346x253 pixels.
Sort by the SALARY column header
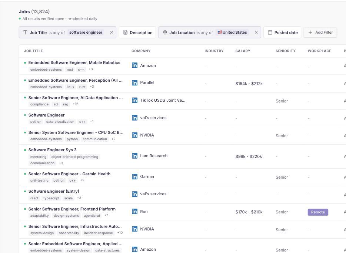(x=243, y=51)
